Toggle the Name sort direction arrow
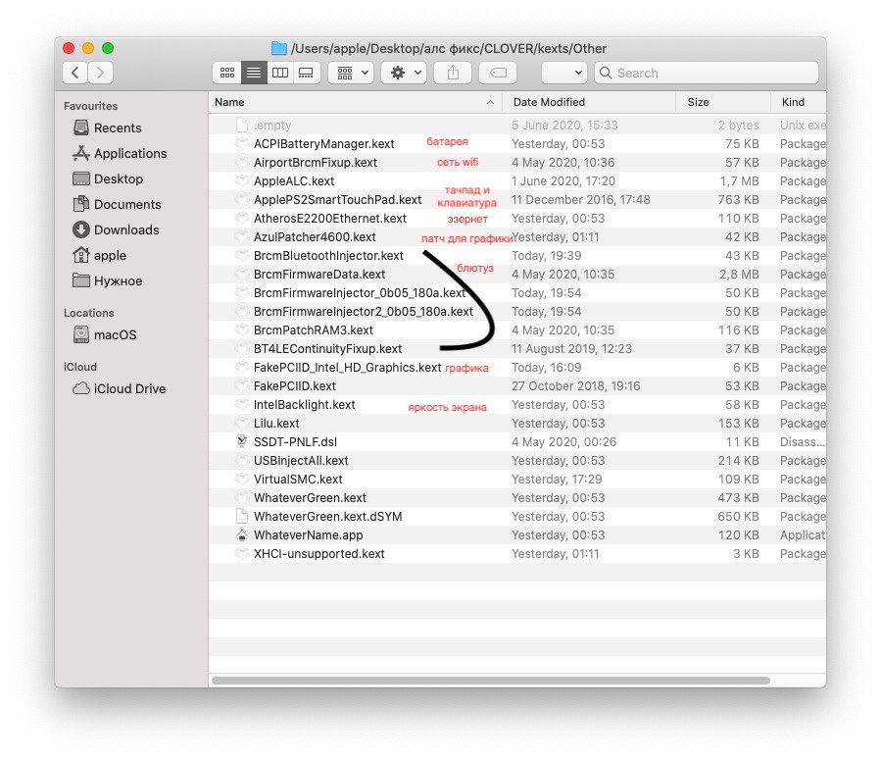881x760 pixels. pos(490,102)
